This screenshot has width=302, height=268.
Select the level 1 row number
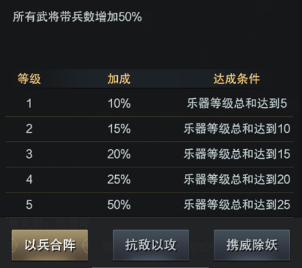pyautogui.click(x=29, y=103)
